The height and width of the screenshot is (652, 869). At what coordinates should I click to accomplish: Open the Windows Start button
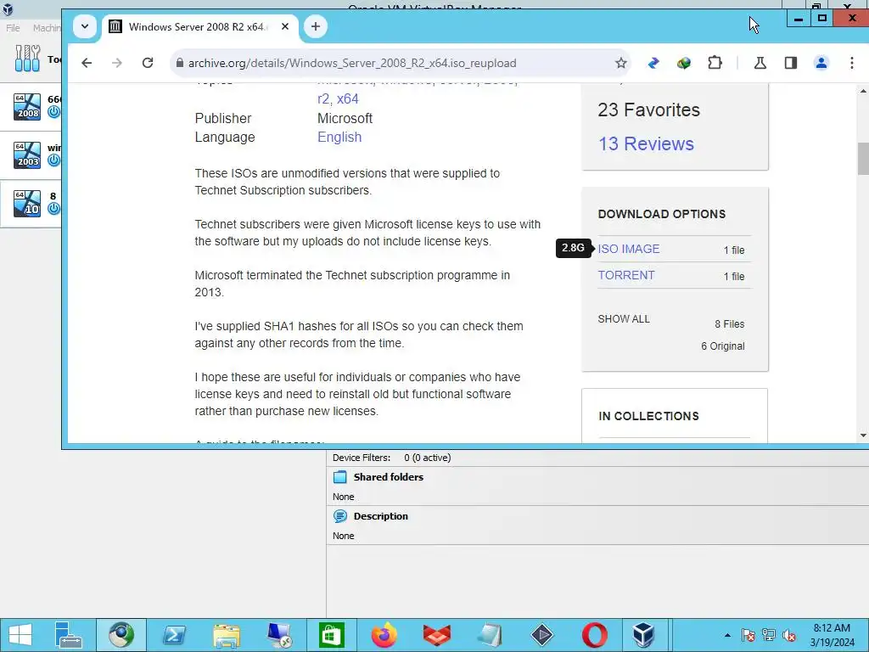(x=20, y=635)
